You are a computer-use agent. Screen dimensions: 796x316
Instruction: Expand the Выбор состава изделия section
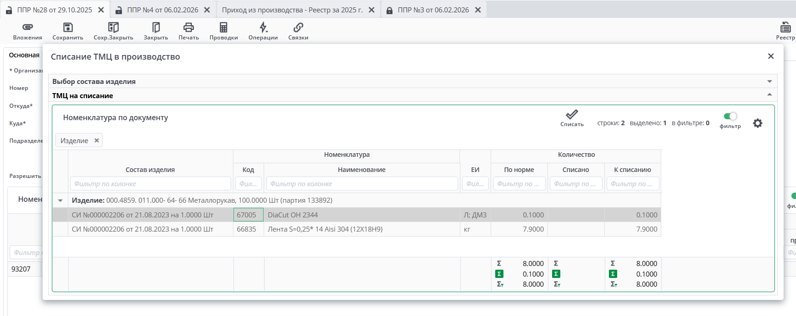[x=769, y=82]
